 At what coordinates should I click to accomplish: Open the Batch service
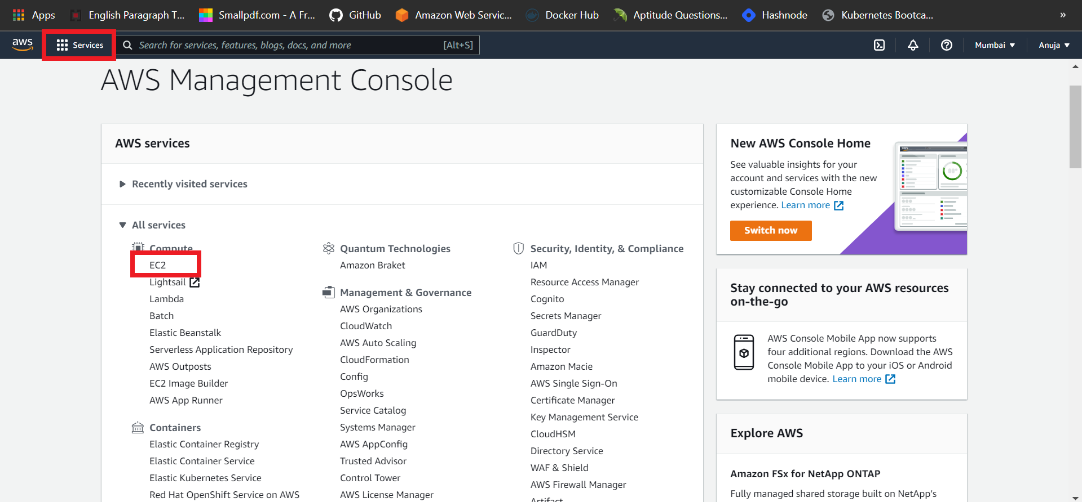pos(161,316)
